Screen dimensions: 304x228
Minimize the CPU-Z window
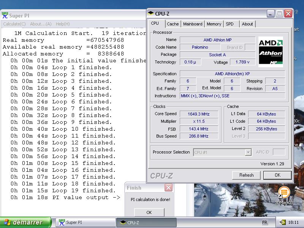click(x=271, y=14)
